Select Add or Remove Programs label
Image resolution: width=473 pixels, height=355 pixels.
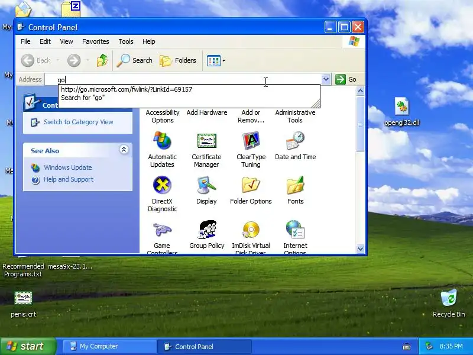point(251,116)
